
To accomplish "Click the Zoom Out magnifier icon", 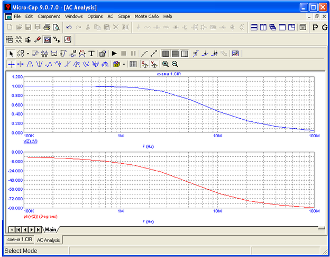I will tap(175, 64).
